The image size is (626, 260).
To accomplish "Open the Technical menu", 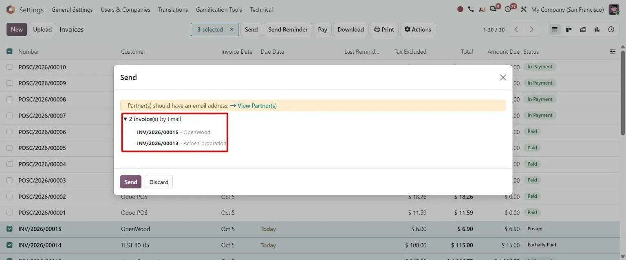I will 261,9.
